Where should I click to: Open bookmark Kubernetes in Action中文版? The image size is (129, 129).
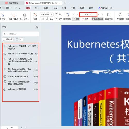click(x=20, y=54)
